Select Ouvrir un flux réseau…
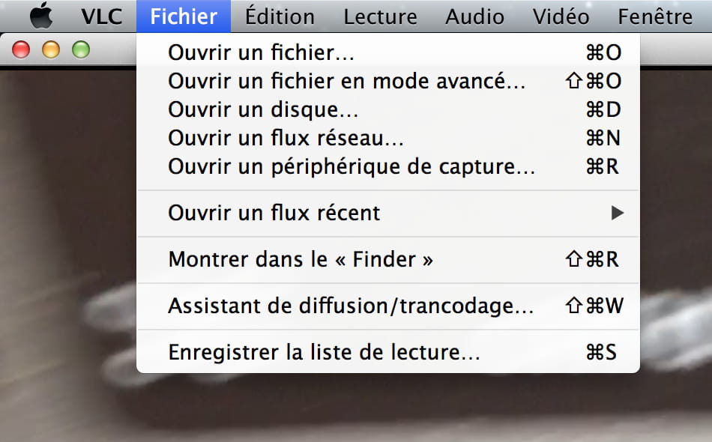Viewport: 712px width, 442px height. (388, 139)
